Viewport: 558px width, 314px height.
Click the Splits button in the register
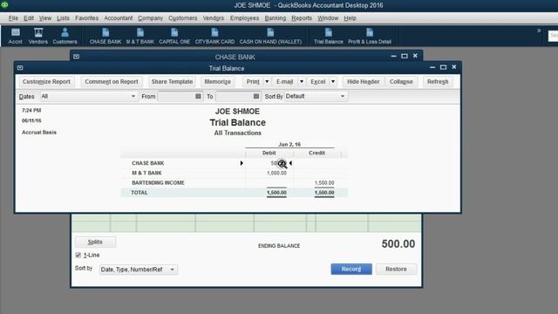coord(95,242)
